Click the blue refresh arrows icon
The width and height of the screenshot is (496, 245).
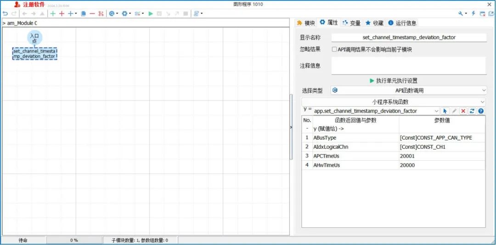(x=472, y=111)
